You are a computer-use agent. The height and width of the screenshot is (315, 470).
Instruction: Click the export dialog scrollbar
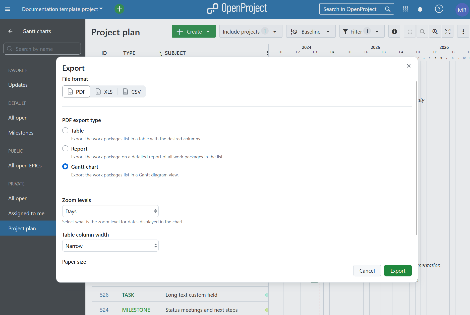click(x=416, y=158)
